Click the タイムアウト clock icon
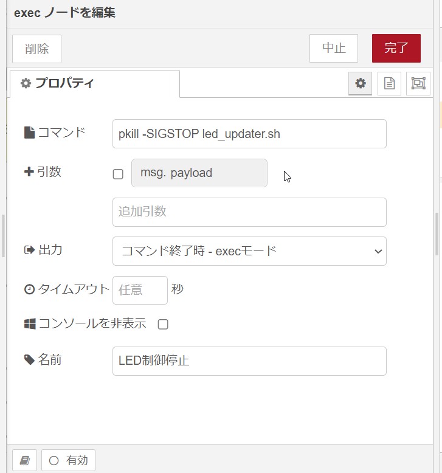 pos(29,289)
